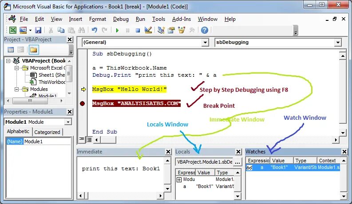Viewport: 352px width, 204px height.
Task: Close the Immediate window
Action: [168, 152]
